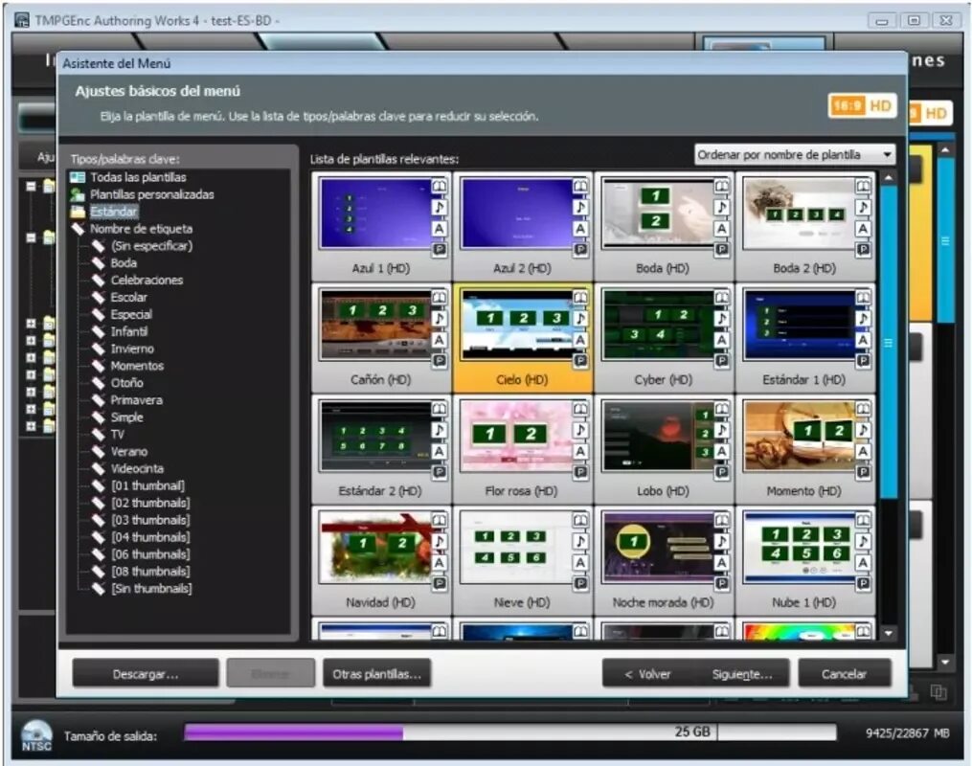The height and width of the screenshot is (766, 972).
Task: Collapse second tree node in background window
Action: coord(31,237)
